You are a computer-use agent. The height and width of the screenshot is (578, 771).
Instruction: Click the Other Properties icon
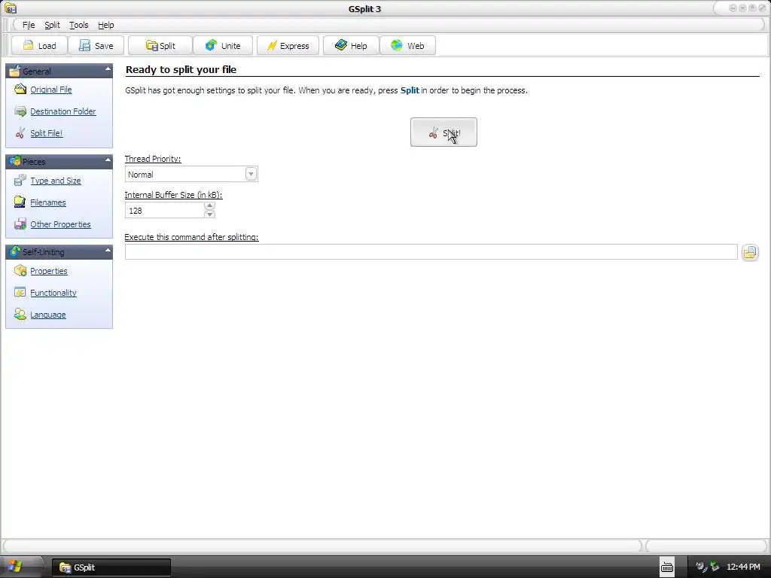(x=20, y=224)
